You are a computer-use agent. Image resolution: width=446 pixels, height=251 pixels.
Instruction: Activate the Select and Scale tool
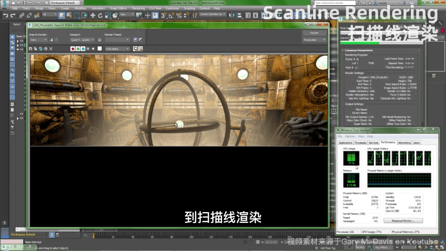107,15
